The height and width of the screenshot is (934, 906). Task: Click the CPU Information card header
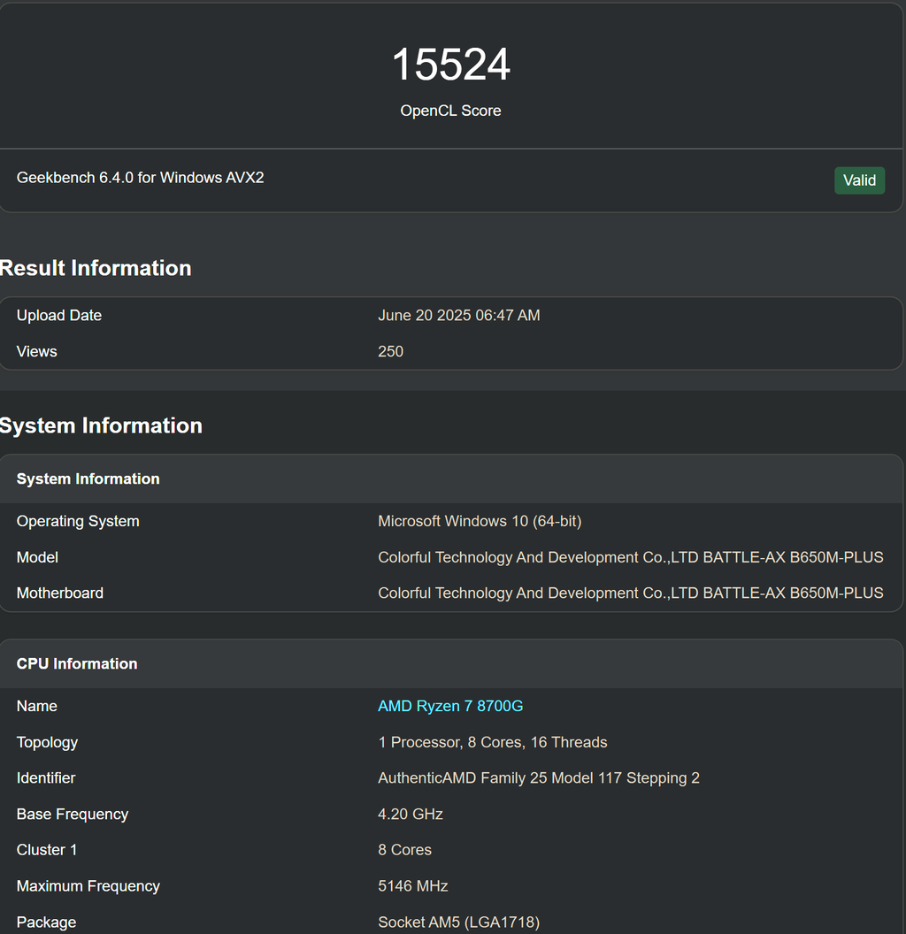[x=77, y=663]
